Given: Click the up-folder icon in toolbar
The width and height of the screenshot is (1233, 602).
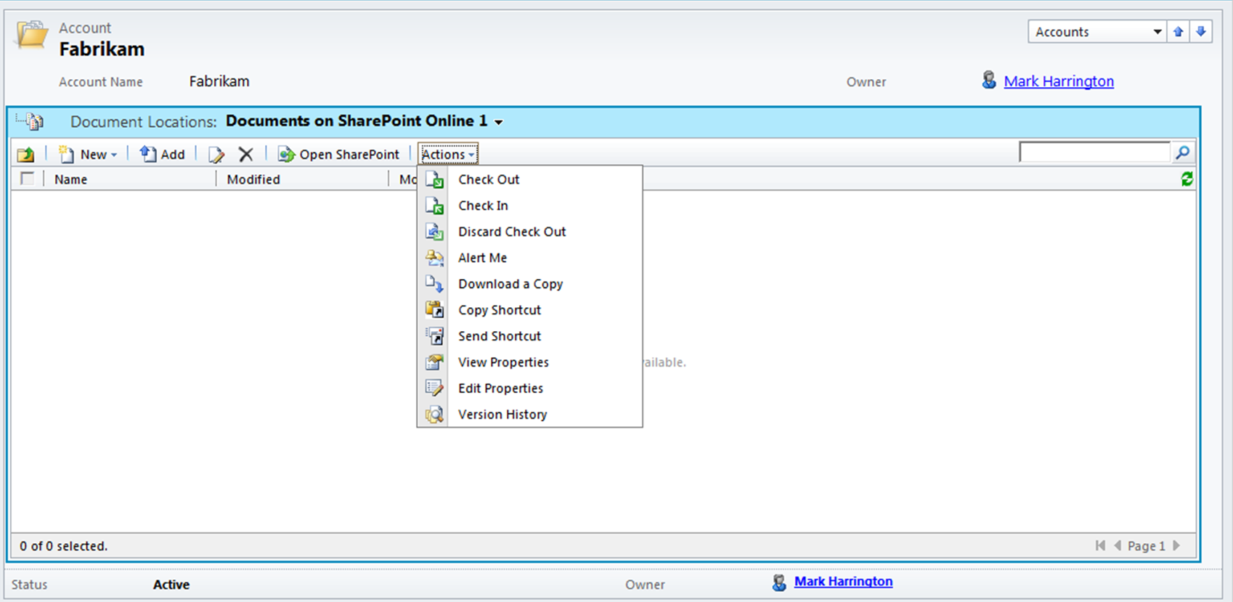Looking at the screenshot, I should click(x=26, y=154).
